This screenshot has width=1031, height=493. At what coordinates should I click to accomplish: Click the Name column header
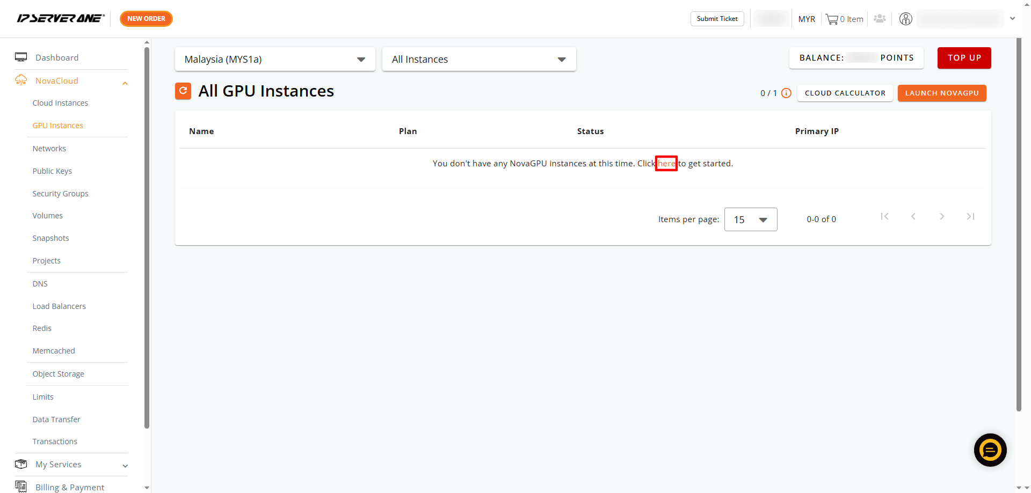point(201,131)
